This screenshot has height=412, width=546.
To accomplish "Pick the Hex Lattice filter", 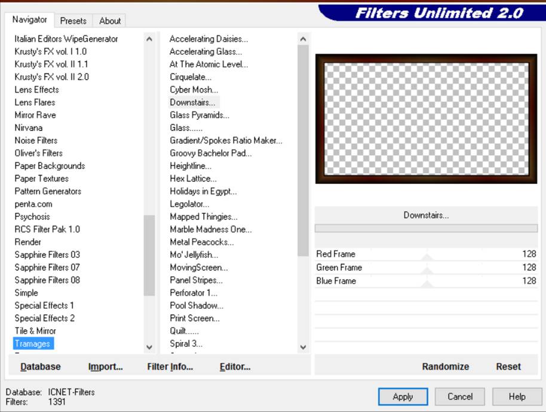I will point(193,179).
